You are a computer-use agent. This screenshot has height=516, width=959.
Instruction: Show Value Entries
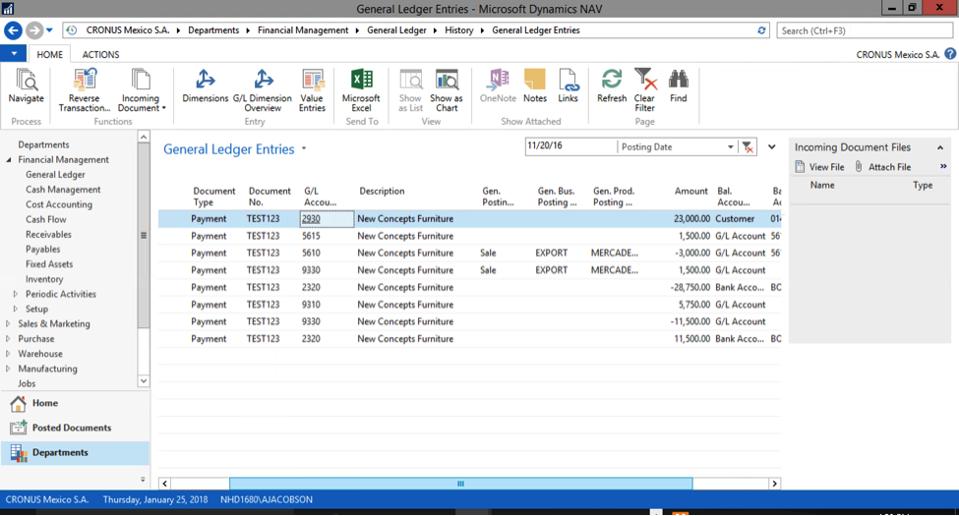[x=312, y=90]
